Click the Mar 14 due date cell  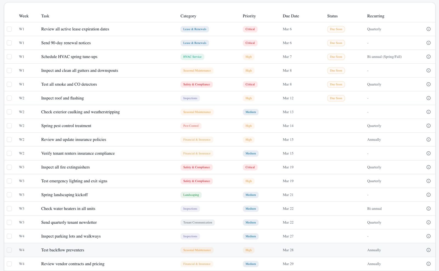click(288, 126)
